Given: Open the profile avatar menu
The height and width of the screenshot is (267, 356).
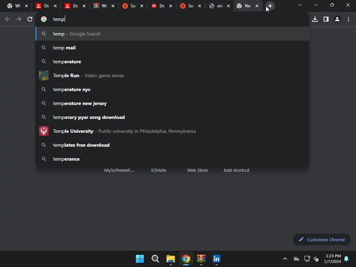Looking at the screenshot, I should 337,19.
